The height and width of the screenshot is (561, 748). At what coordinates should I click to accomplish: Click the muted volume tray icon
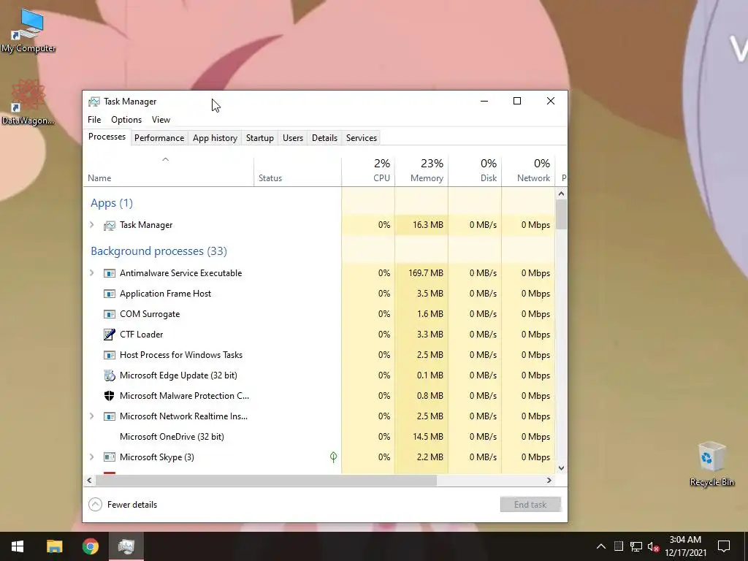653,546
